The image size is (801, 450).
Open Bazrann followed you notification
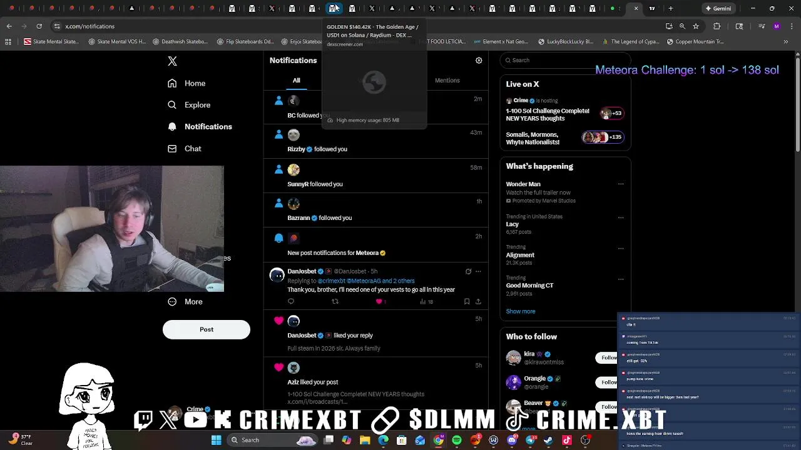point(375,210)
